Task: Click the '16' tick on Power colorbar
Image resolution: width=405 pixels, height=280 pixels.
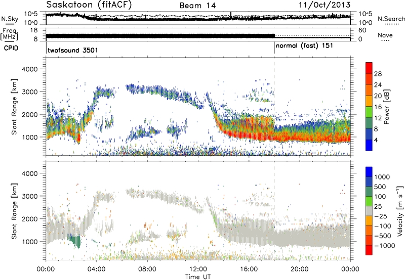Action: click(x=378, y=107)
